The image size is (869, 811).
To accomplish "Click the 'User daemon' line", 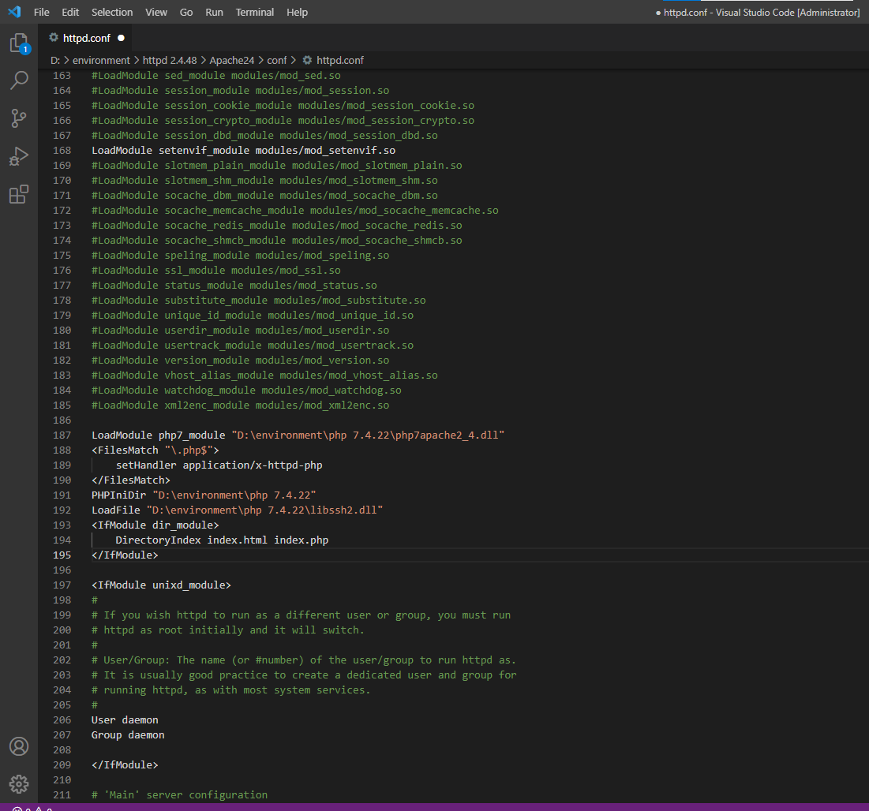I will 125,720.
